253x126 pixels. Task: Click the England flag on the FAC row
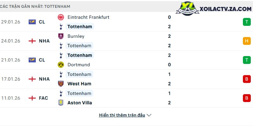(32, 98)
